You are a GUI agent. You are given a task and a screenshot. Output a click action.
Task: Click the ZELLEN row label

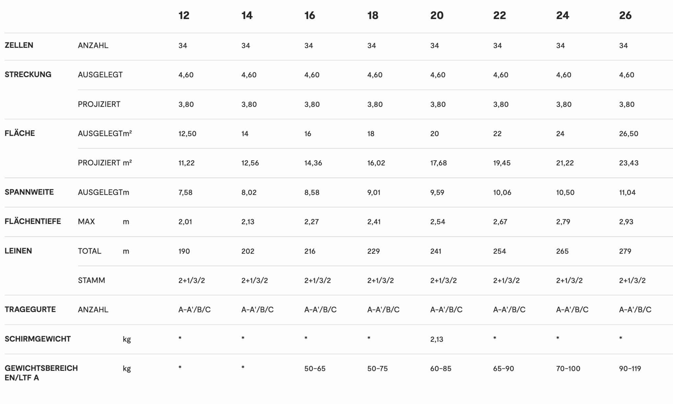(x=19, y=45)
